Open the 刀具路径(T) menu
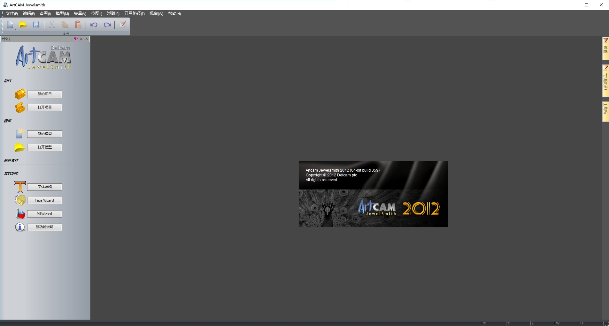609x326 pixels. pos(134,14)
